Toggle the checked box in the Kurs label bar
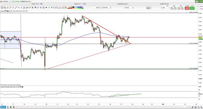 tap(11, 11)
